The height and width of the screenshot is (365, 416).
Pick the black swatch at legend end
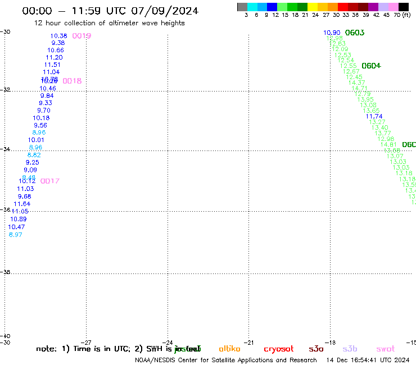click(404, 7)
